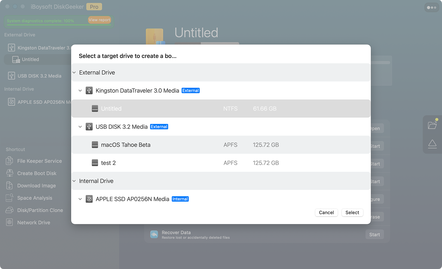
Task: Click the macOS Tahoe Beta volume icon
Action: tap(95, 145)
